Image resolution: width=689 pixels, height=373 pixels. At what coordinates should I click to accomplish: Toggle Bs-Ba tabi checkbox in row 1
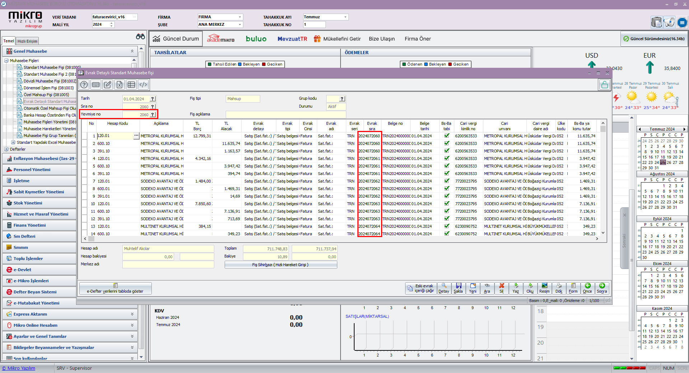click(446, 136)
